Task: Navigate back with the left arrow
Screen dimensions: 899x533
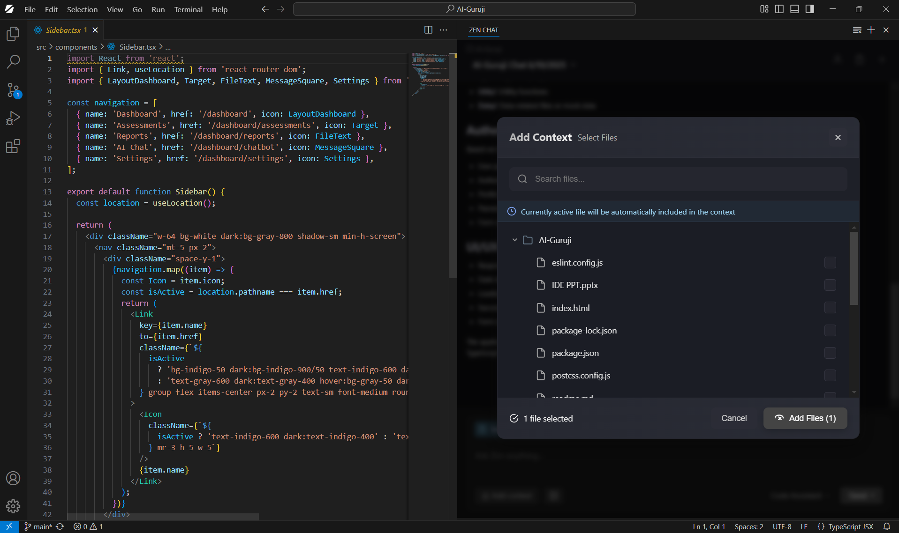Action: click(x=265, y=9)
